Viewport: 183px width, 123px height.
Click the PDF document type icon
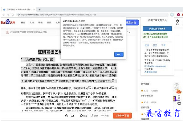(x=7, y=32)
